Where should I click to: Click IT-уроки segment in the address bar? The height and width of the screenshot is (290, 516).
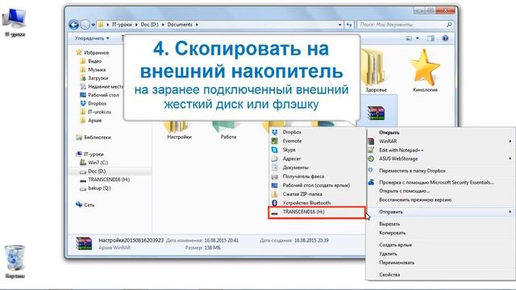(122, 25)
